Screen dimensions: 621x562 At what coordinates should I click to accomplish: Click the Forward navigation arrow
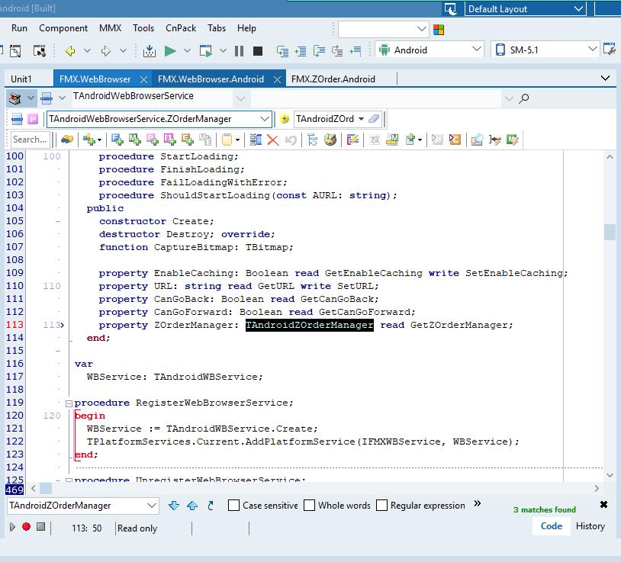pyautogui.click(x=106, y=50)
